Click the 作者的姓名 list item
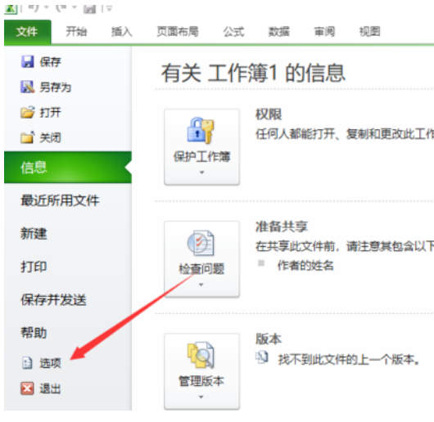Viewport: 434px width, 422px height. click(x=305, y=266)
